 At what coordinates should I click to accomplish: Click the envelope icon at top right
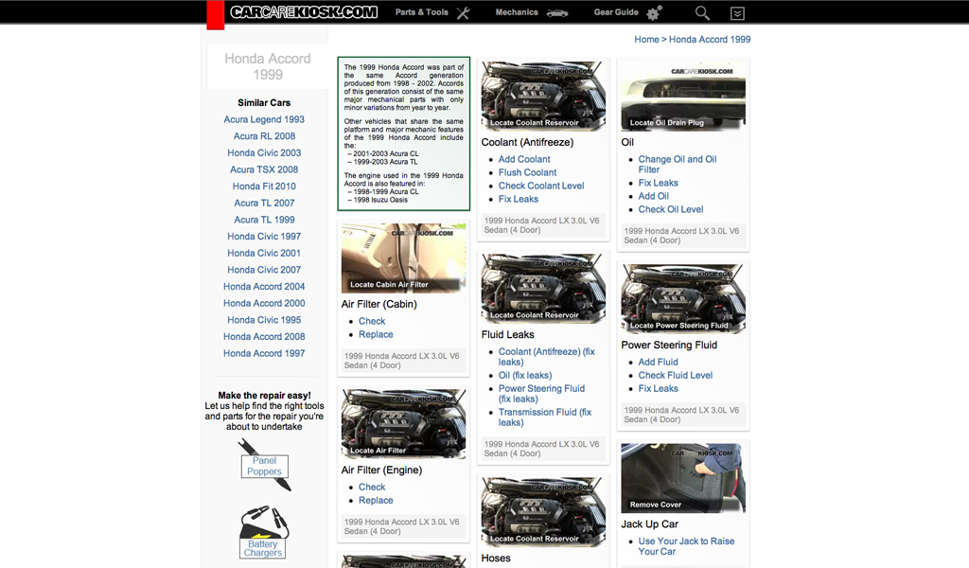[x=739, y=13]
